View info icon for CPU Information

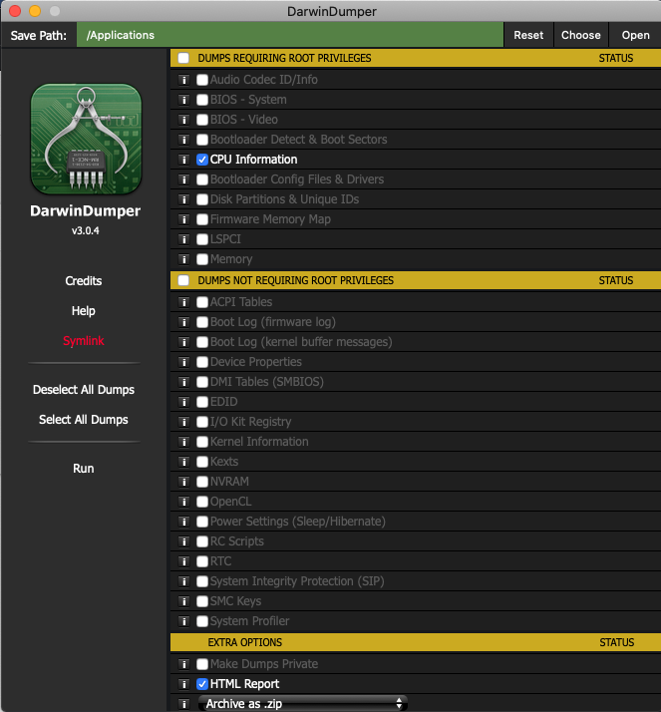click(x=183, y=160)
